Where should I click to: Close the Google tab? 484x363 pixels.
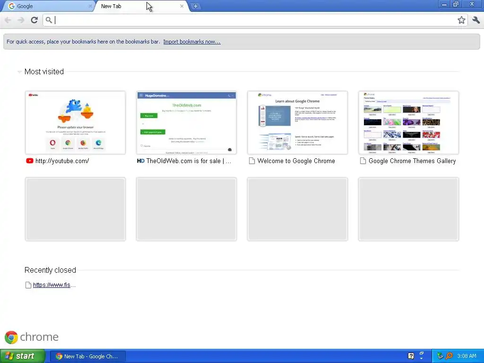pos(90,6)
